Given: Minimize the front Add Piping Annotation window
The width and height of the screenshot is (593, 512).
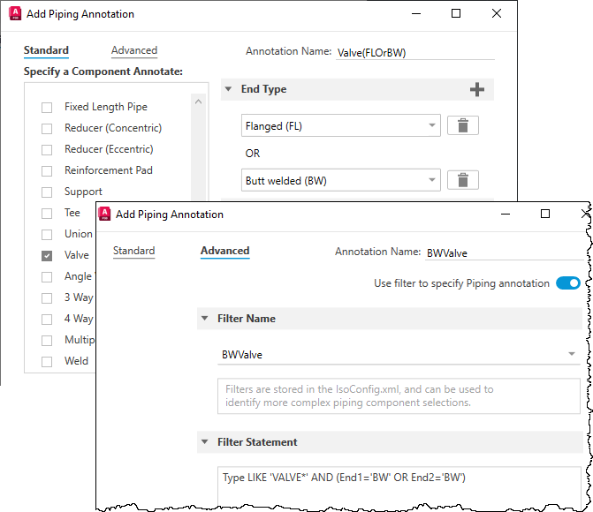Looking at the screenshot, I should point(506,215).
